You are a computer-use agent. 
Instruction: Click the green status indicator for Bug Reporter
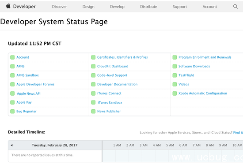[12, 112]
